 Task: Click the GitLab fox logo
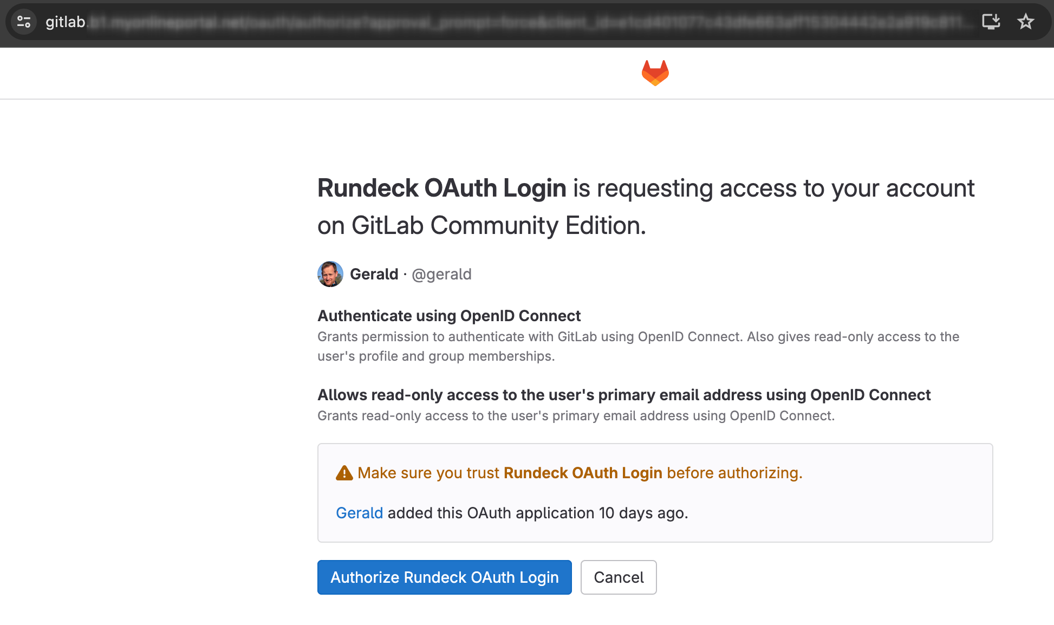655,73
